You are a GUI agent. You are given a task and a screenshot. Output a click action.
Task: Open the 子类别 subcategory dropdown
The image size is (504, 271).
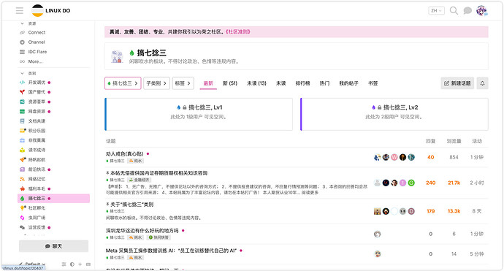coord(156,83)
